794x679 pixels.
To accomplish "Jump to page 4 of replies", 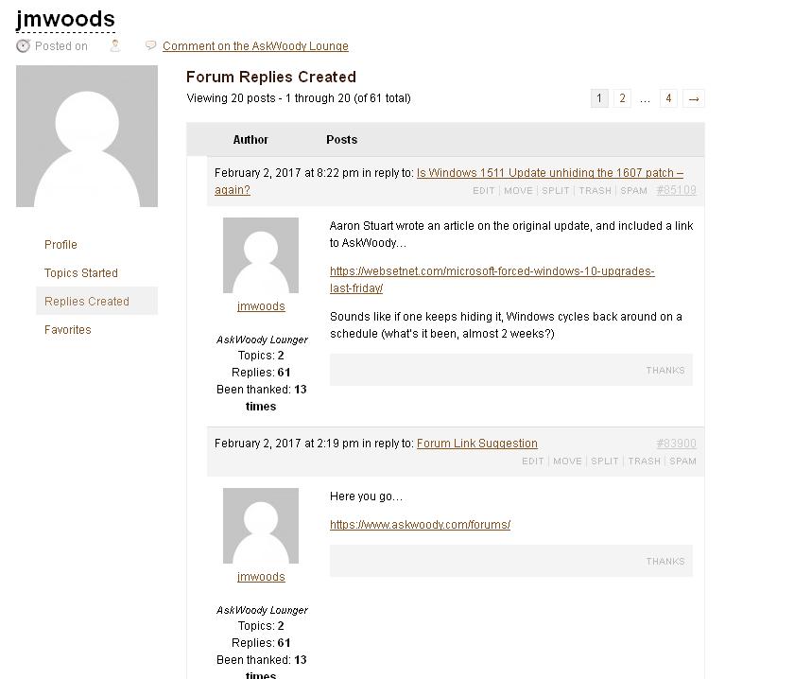I will tap(668, 98).
